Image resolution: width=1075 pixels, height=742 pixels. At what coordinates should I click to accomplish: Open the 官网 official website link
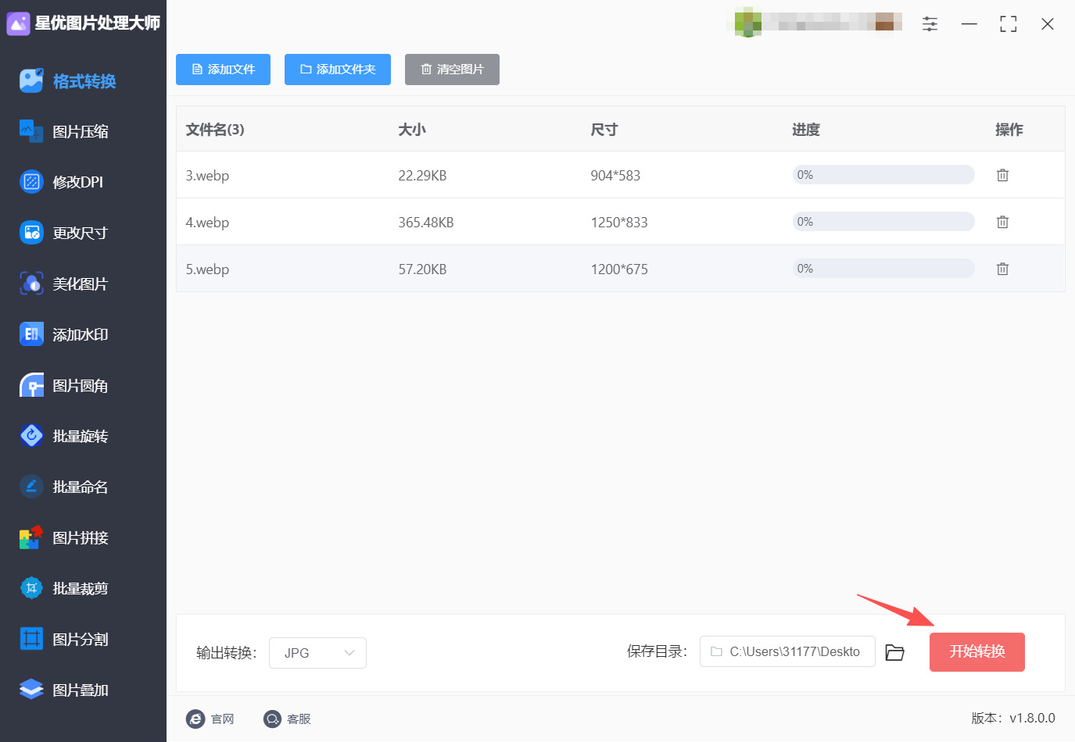(210, 719)
